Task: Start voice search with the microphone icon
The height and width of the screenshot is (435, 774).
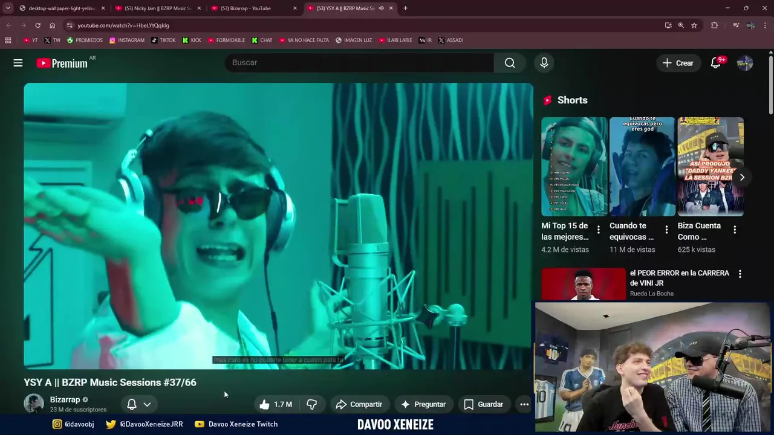Action: [x=544, y=63]
